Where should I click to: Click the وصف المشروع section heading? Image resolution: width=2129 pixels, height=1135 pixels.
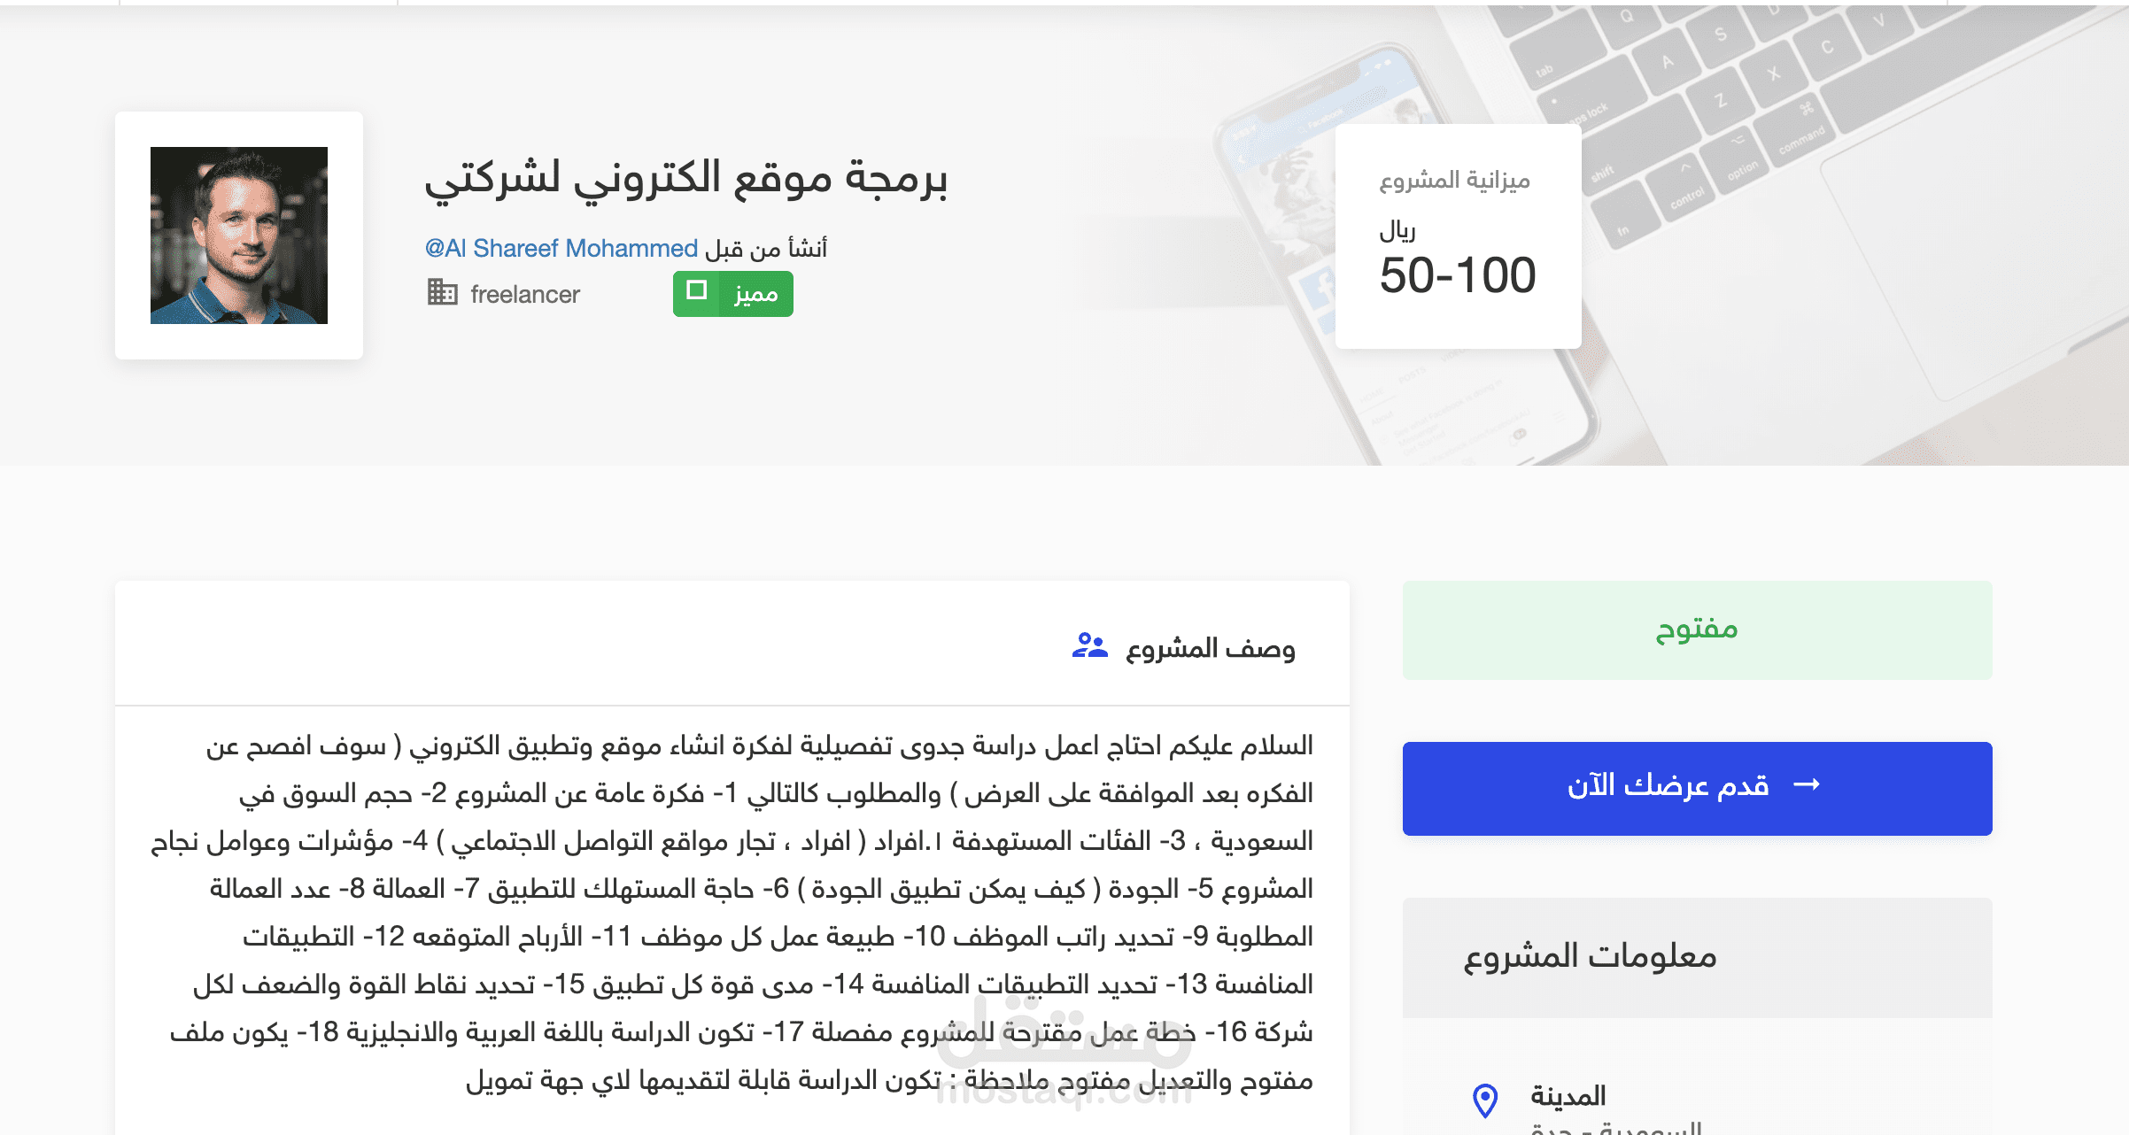(x=1210, y=649)
